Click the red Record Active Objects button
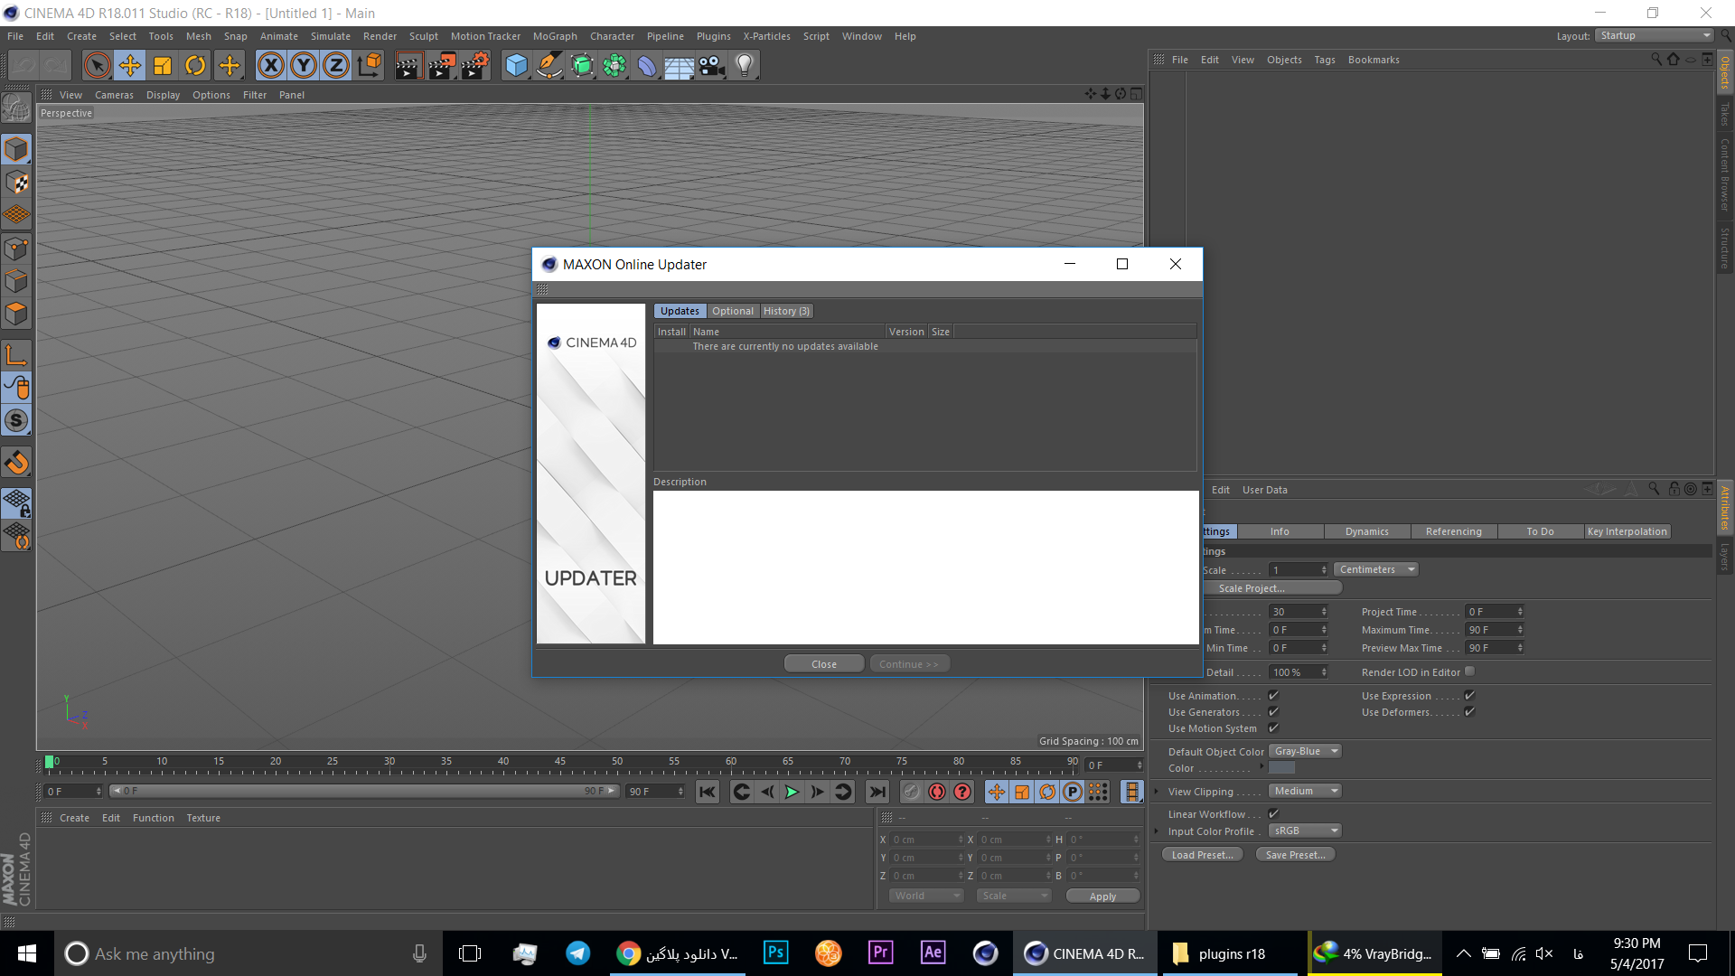1735x976 pixels. point(937,792)
